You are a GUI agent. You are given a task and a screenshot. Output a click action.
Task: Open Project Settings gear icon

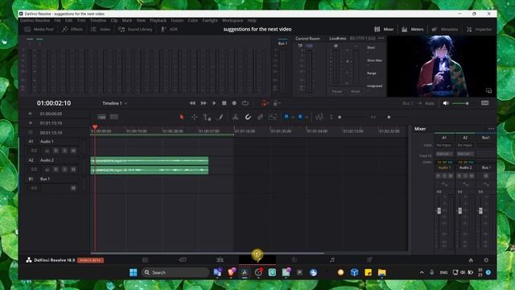click(x=486, y=260)
